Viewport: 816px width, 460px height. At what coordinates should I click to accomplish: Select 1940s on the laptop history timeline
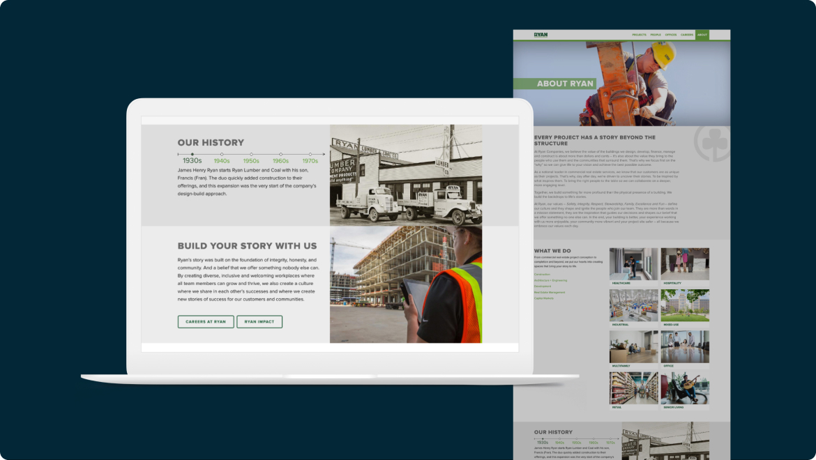[x=222, y=161]
